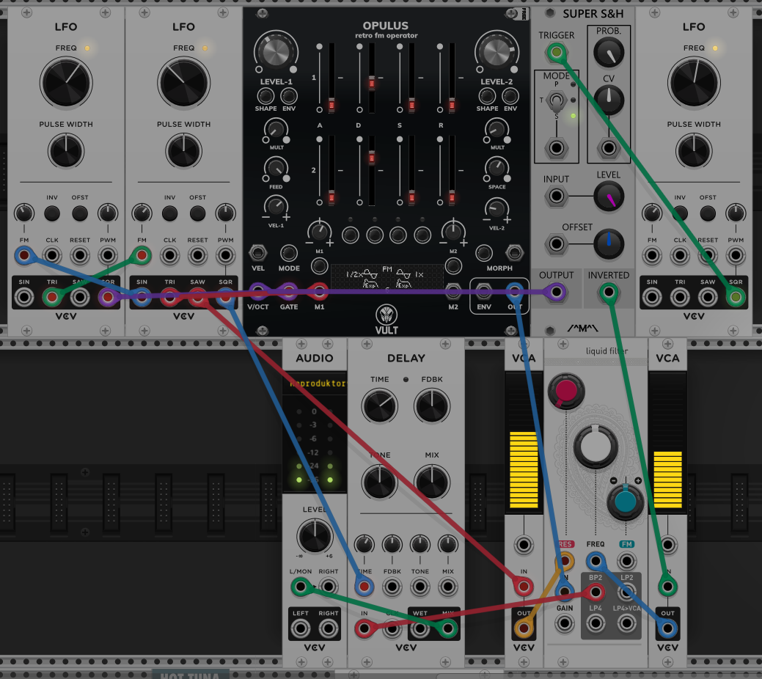Image resolution: width=762 pixels, height=679 pixels.
Task: Click the large white frequency knob on liquid filter
Action: (596, 446)
